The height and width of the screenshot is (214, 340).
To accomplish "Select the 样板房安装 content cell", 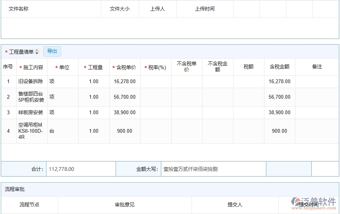I will click(x=31, y=113).
